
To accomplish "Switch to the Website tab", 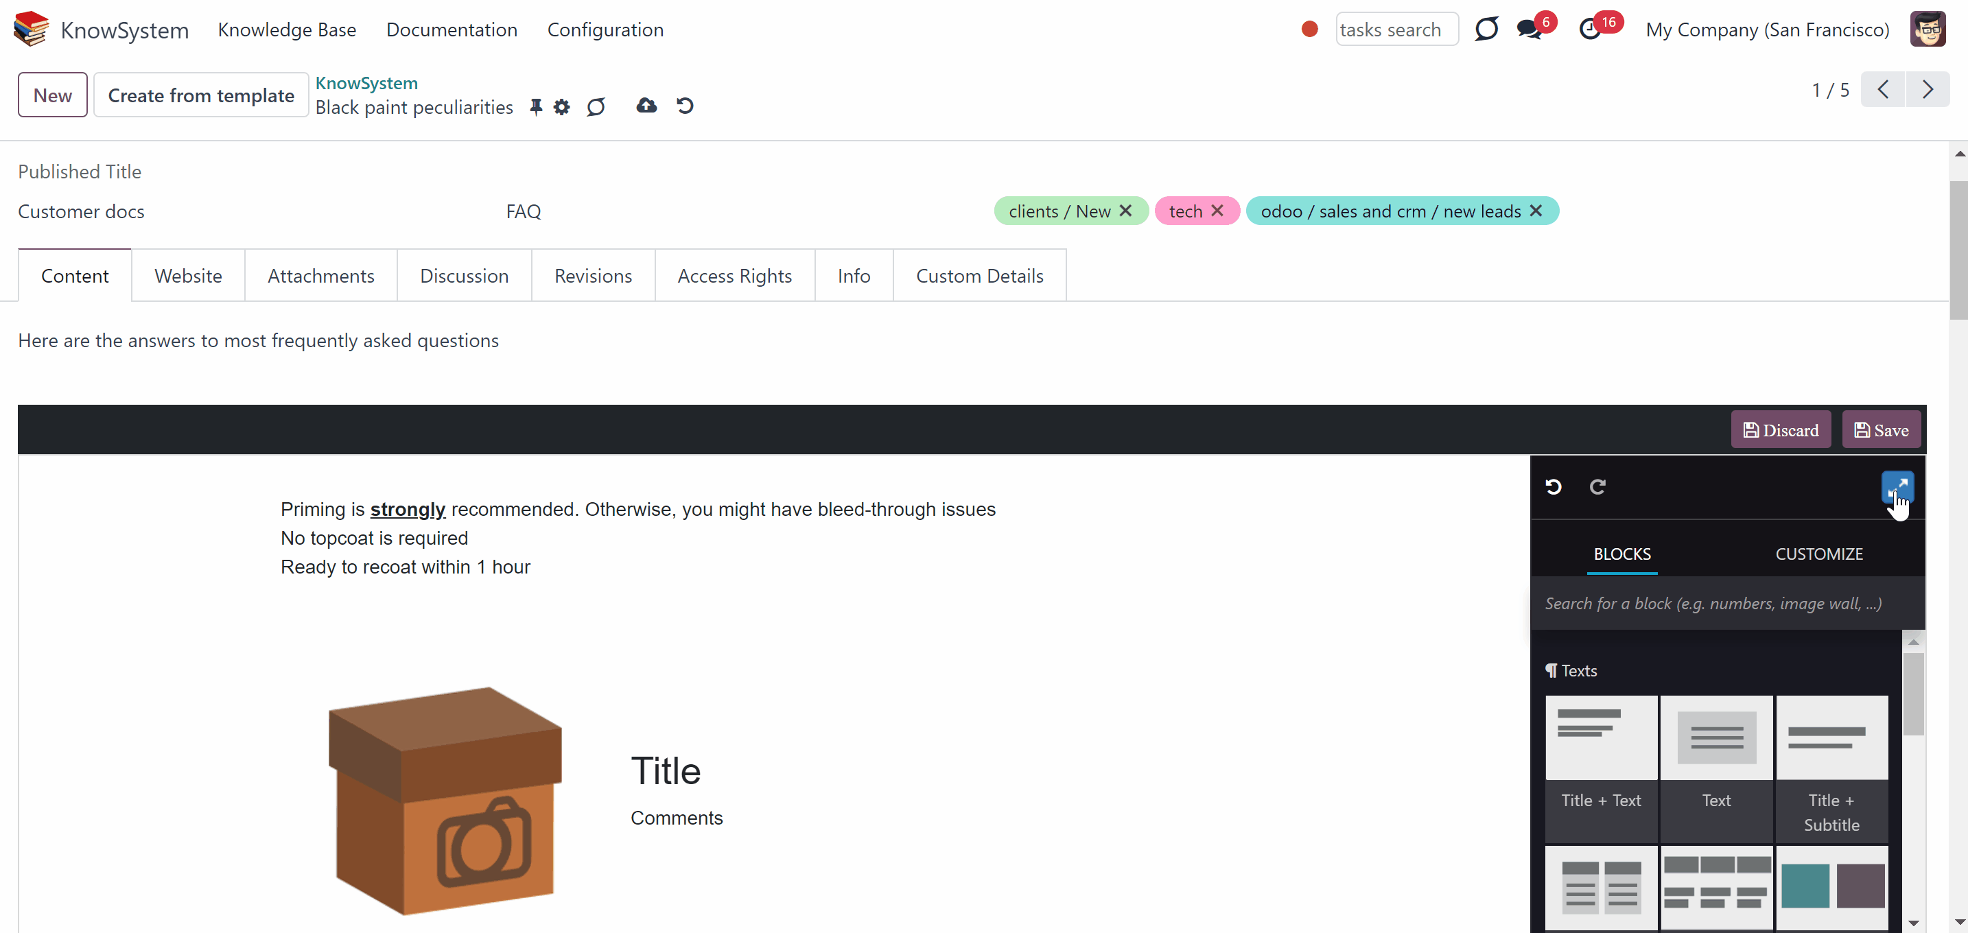I will 188,276.
